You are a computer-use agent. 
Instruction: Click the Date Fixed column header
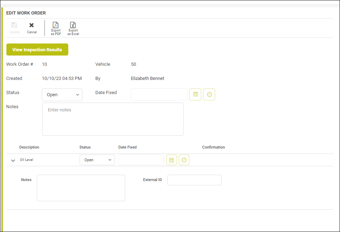(127, 147)
